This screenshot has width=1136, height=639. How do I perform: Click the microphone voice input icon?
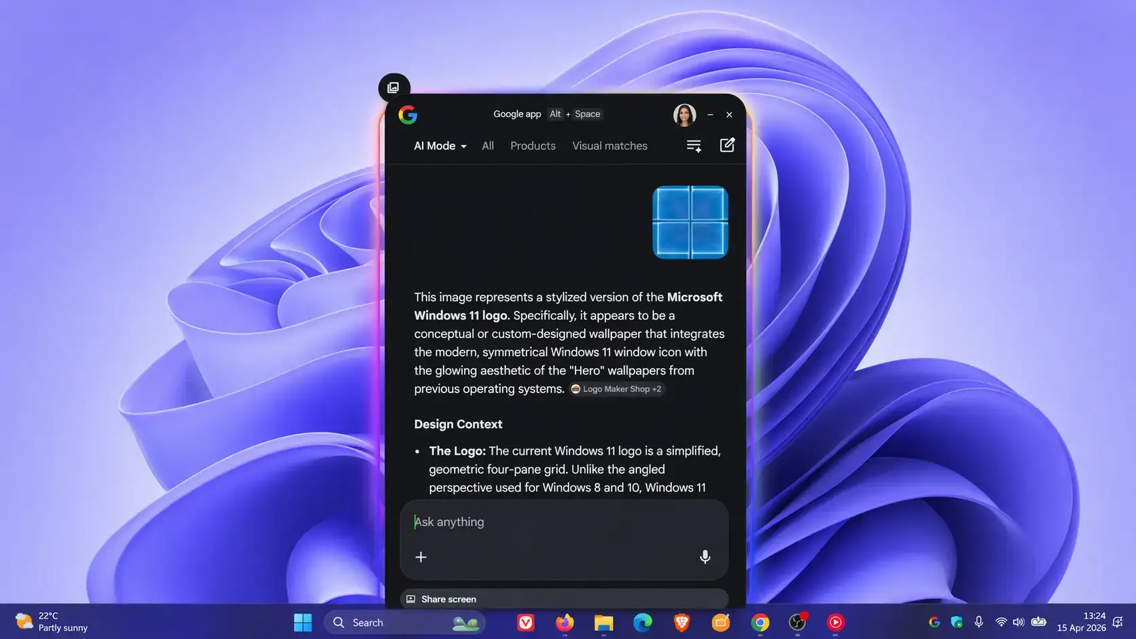click(705, 557)
